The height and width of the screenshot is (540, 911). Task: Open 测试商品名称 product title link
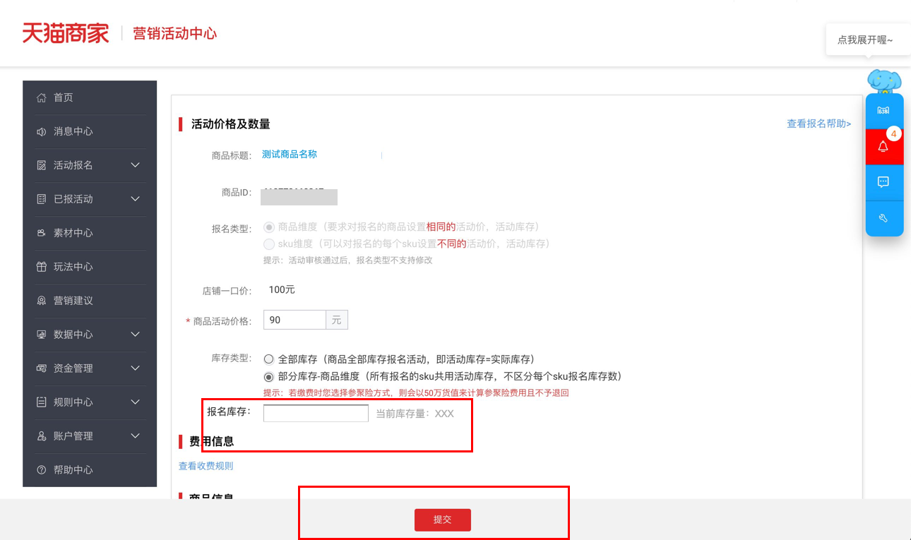[x=290, y=154]
